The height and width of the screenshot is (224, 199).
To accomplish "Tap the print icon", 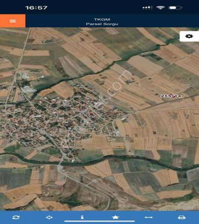I will (x=182, y=218).
